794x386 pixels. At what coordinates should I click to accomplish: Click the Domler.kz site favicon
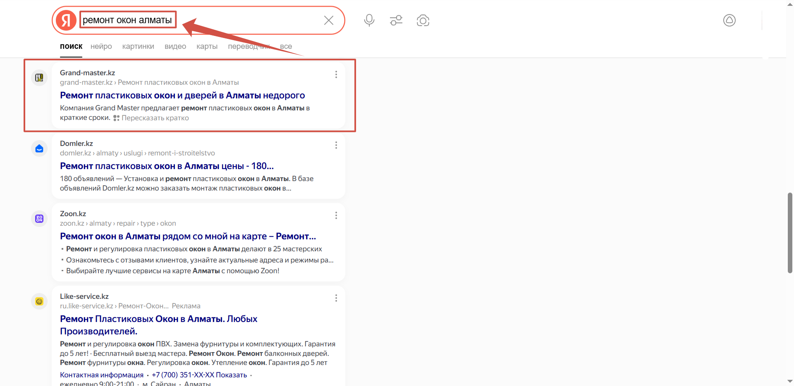[x=39, y=148]
